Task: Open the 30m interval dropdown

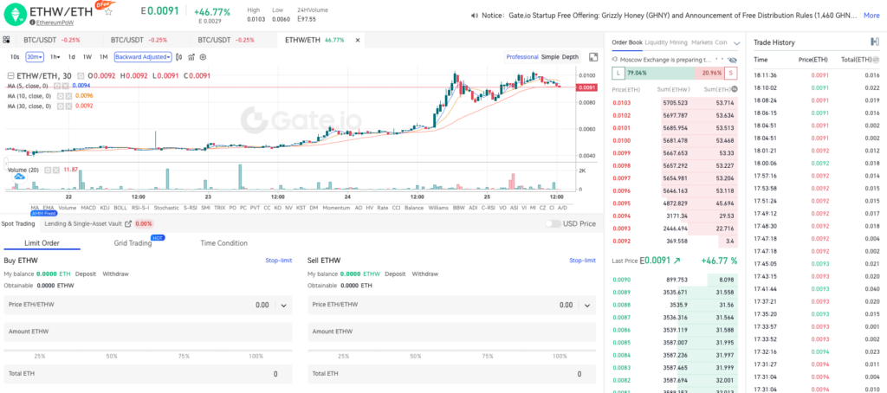Action: [35, 56]
